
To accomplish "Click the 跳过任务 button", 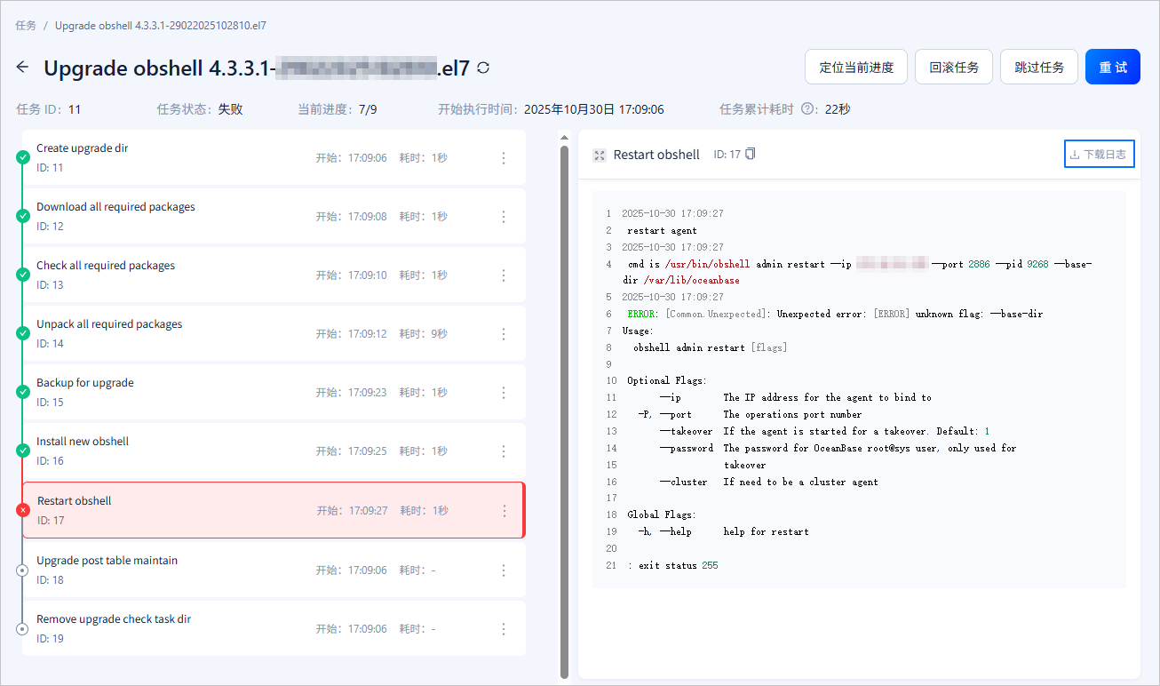I will tap(1039, 67).
